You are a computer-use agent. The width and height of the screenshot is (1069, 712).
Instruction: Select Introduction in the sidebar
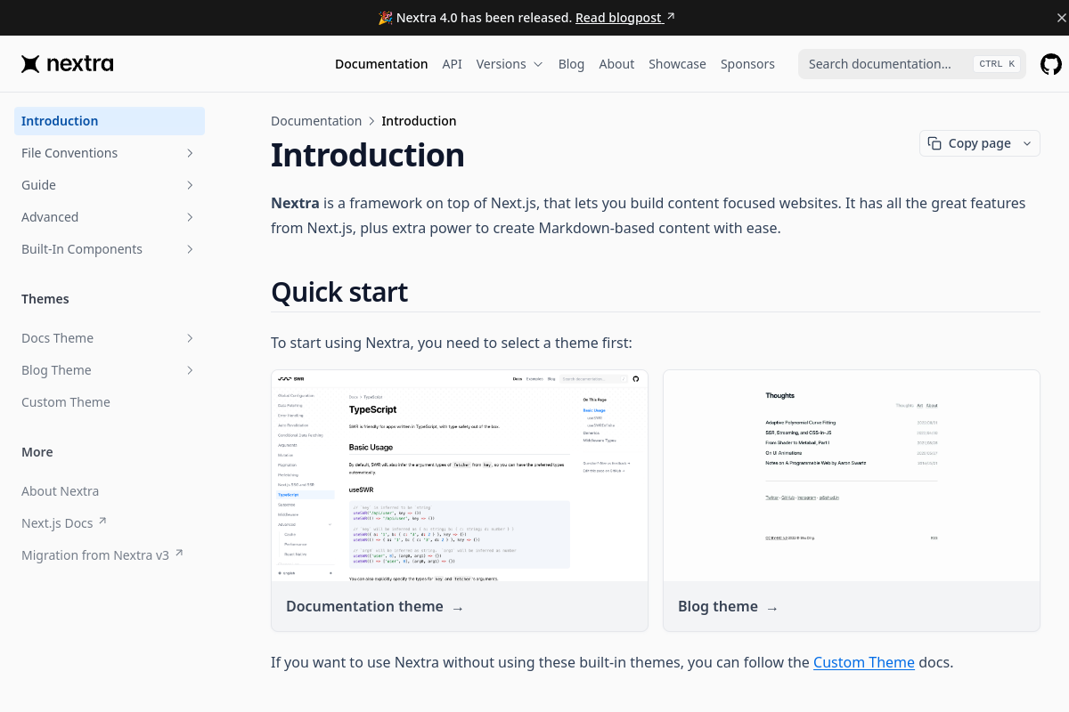tap(110, 121)
